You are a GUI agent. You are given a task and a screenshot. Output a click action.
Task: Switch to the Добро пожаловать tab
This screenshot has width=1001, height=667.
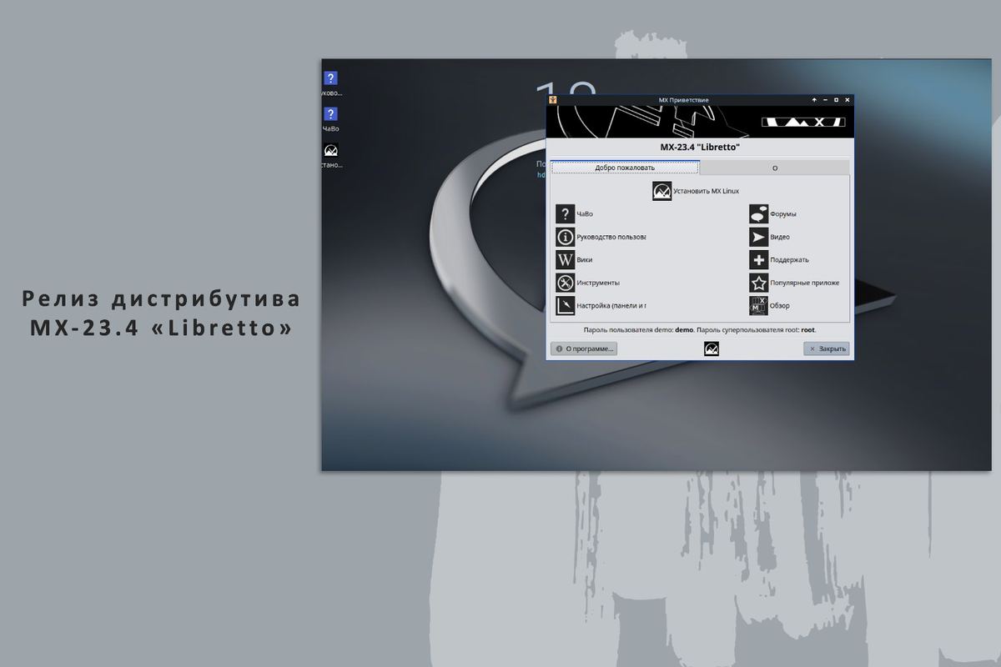click(625, 168)
